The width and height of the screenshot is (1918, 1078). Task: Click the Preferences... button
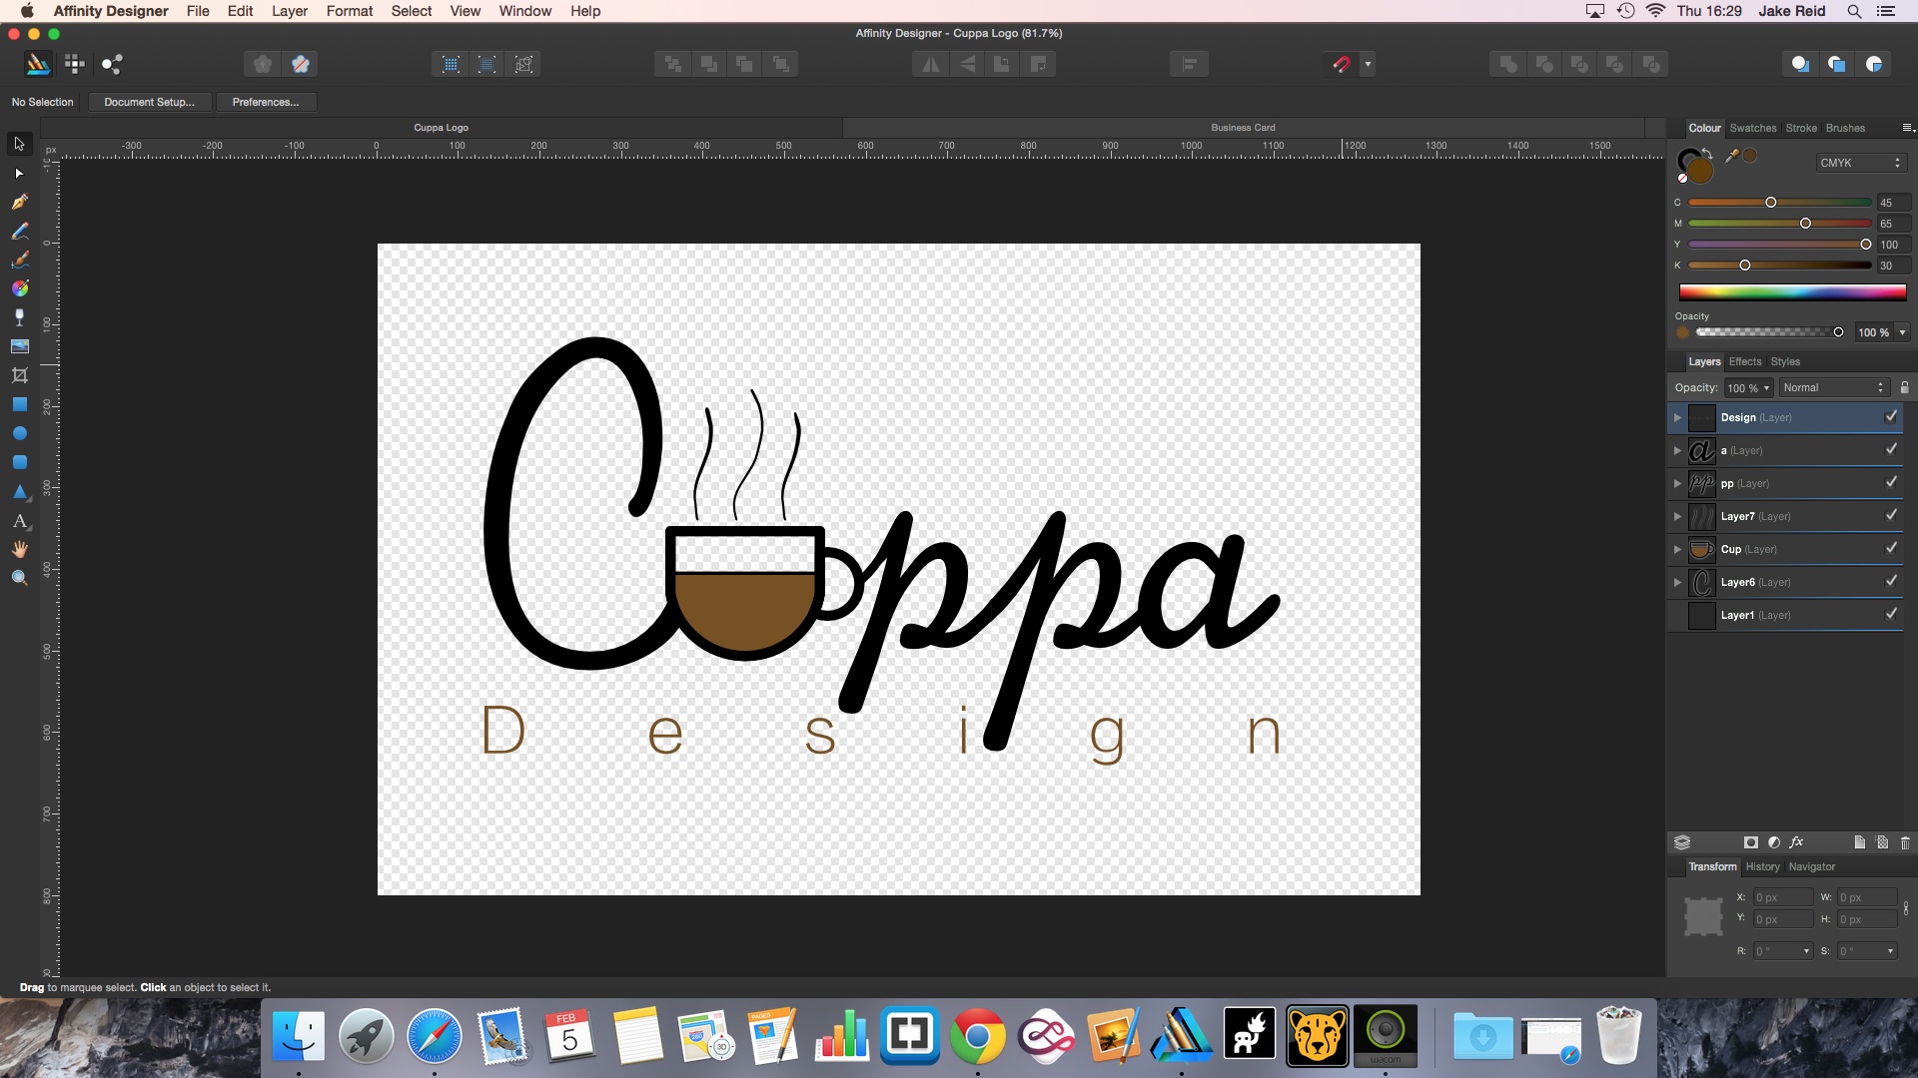click(265, 102)
